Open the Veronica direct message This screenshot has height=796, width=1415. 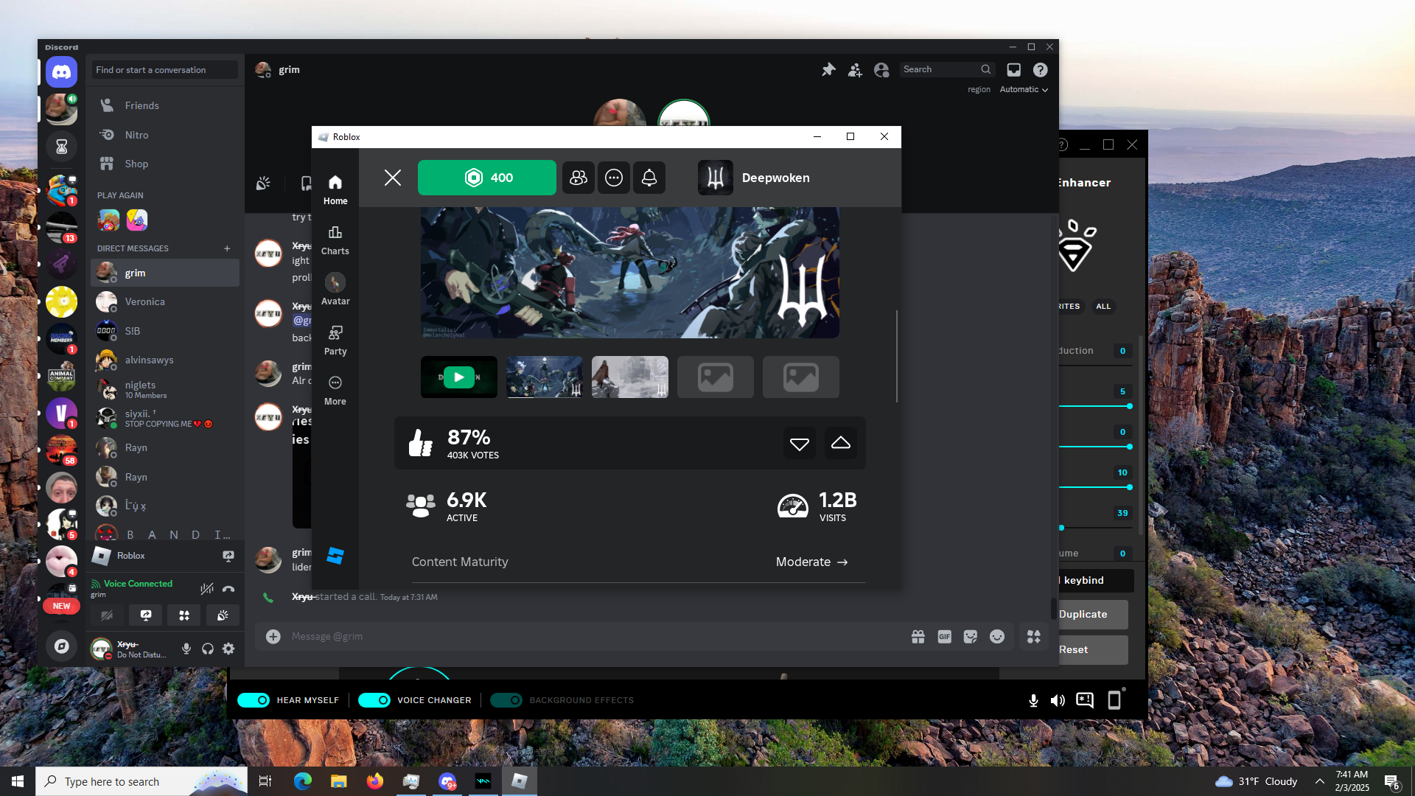pyautogui.click(x=144, y=301)
